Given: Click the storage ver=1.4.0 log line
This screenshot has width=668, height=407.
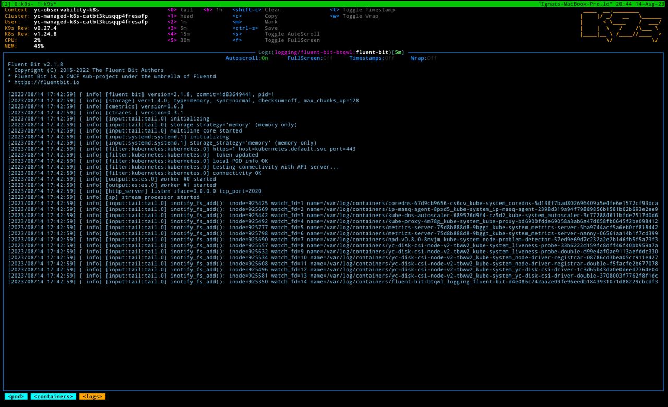Looking at the screenshot, I should (183, 101).
